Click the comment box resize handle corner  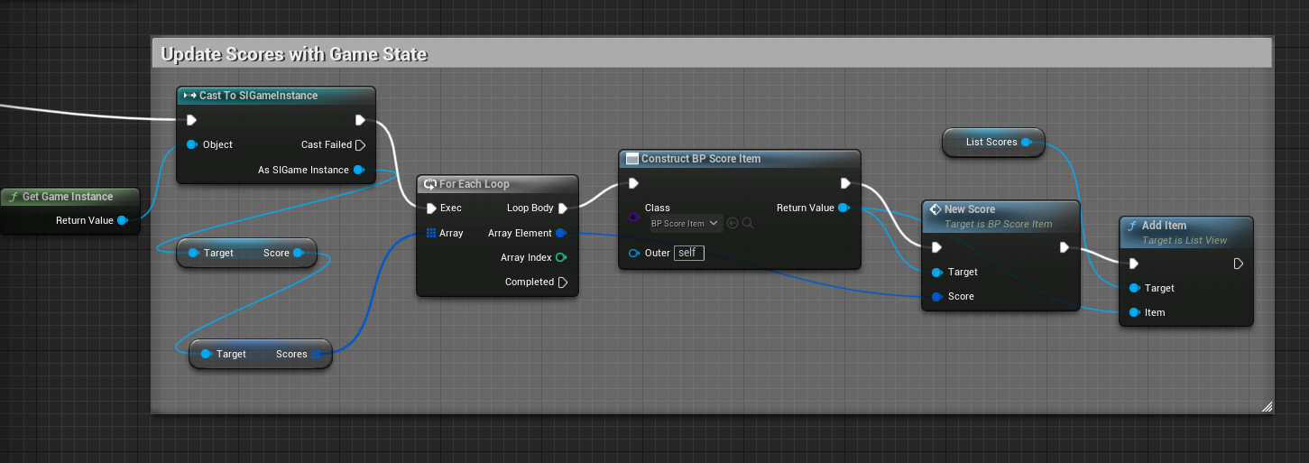click(1266, 406)
